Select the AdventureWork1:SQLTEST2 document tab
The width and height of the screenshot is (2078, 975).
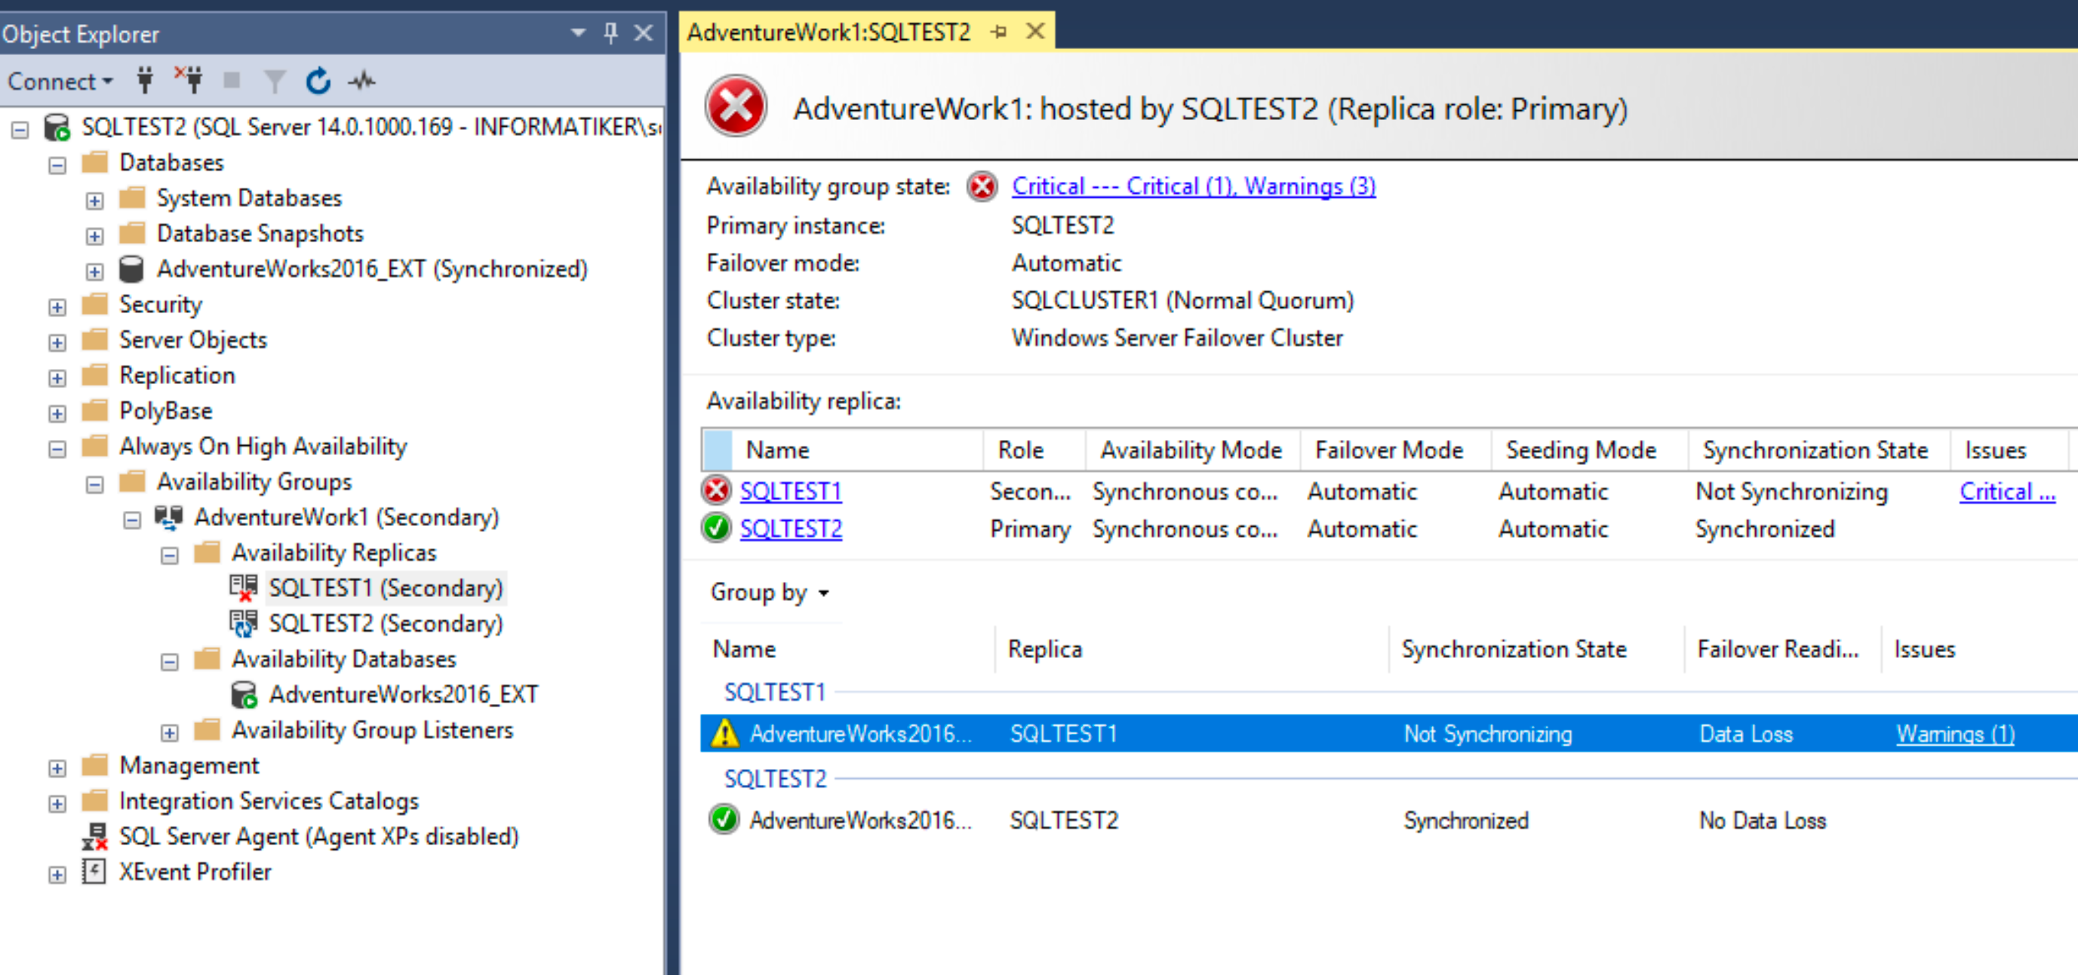(828, 32)
